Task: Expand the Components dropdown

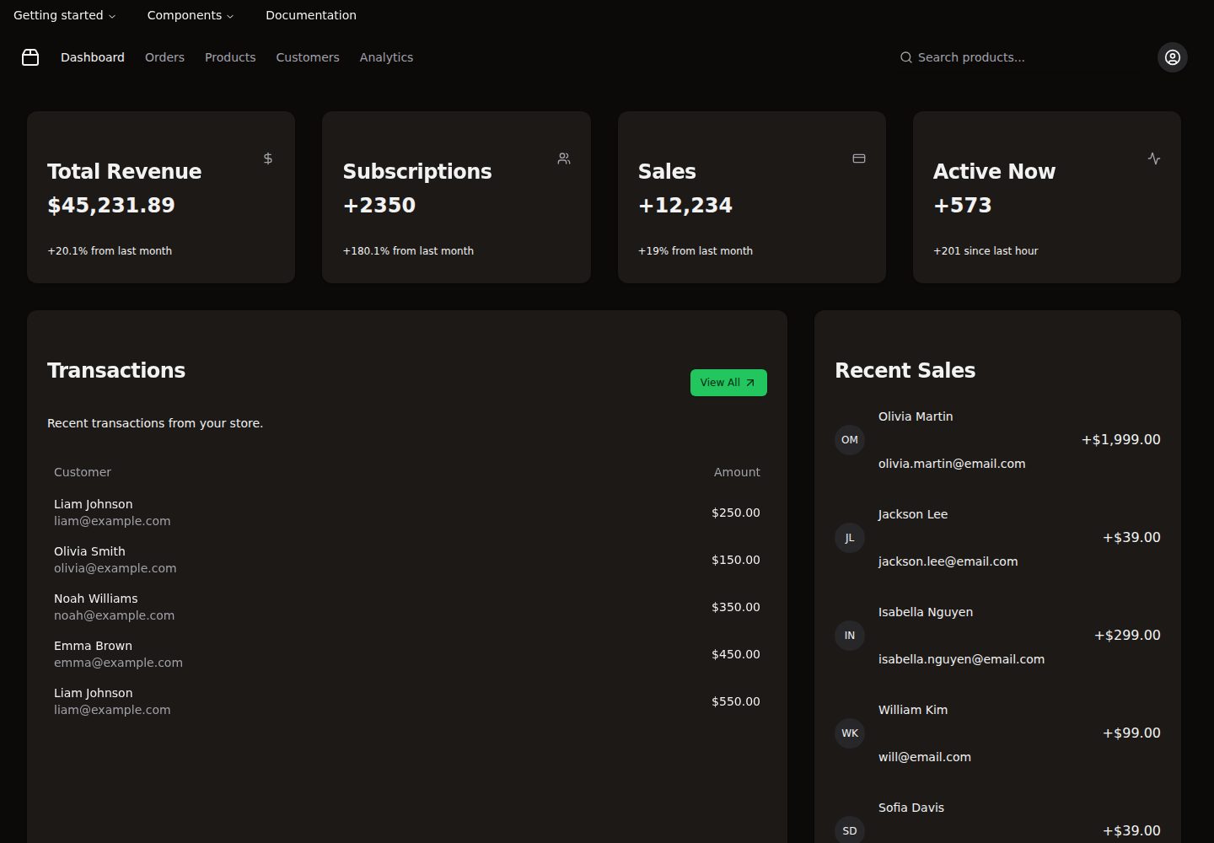Action: point(191,15)
